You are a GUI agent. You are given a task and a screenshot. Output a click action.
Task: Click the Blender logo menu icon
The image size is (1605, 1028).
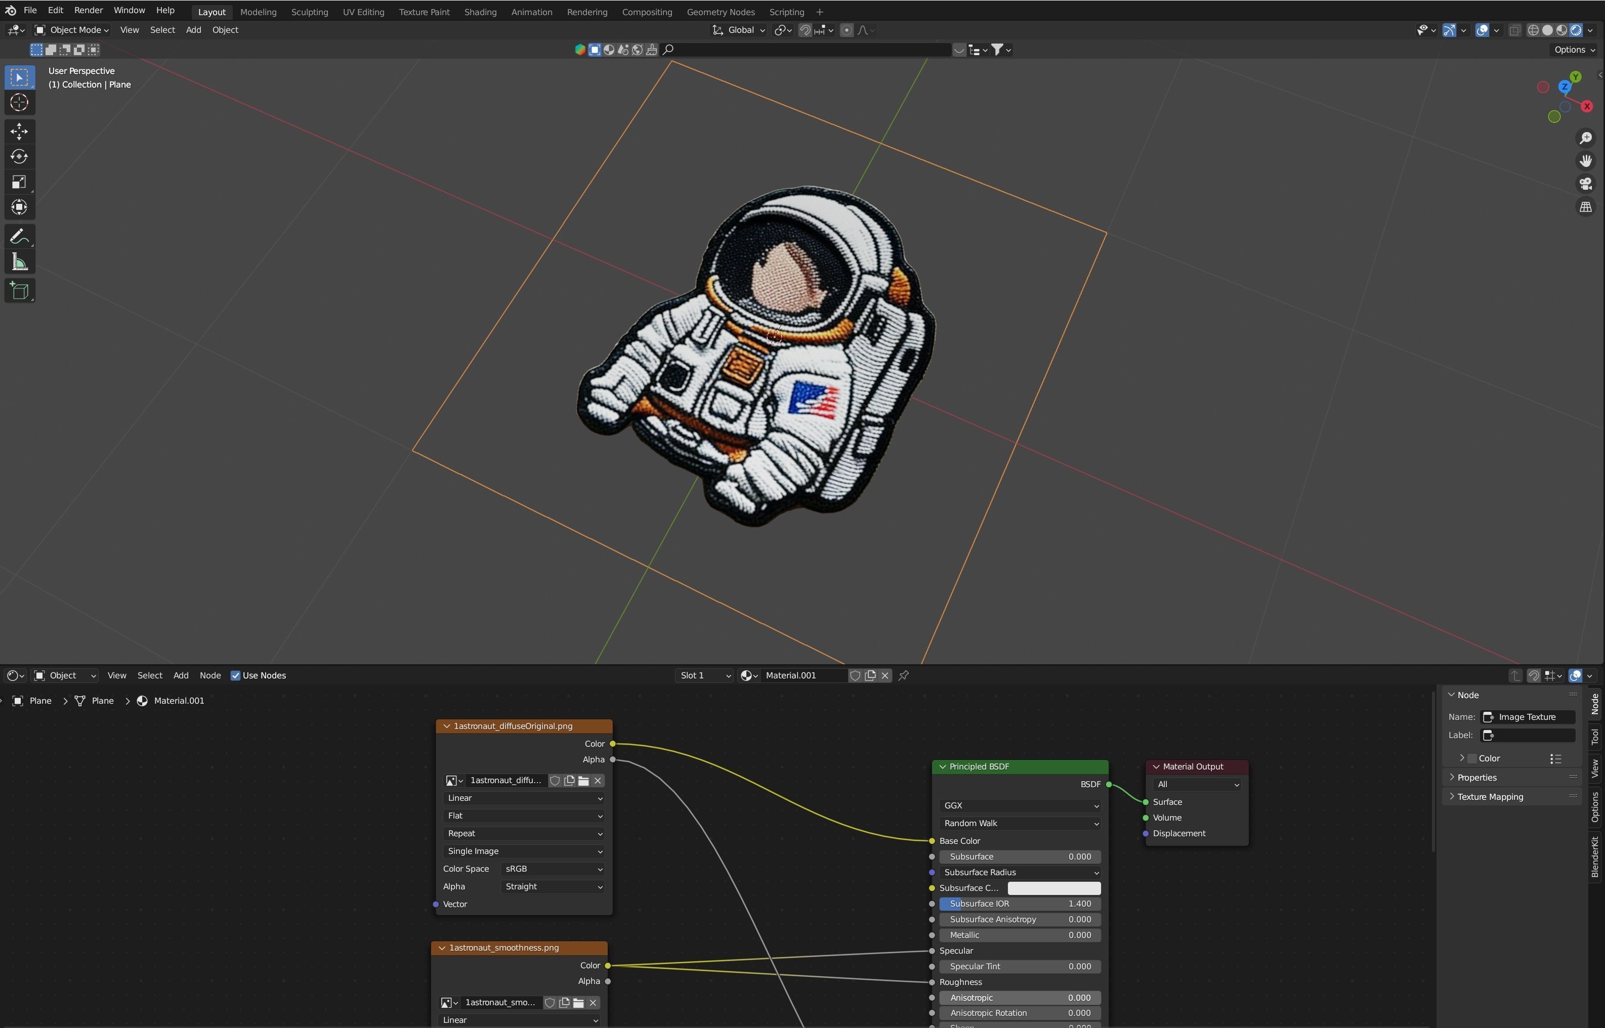coord(10,11)
